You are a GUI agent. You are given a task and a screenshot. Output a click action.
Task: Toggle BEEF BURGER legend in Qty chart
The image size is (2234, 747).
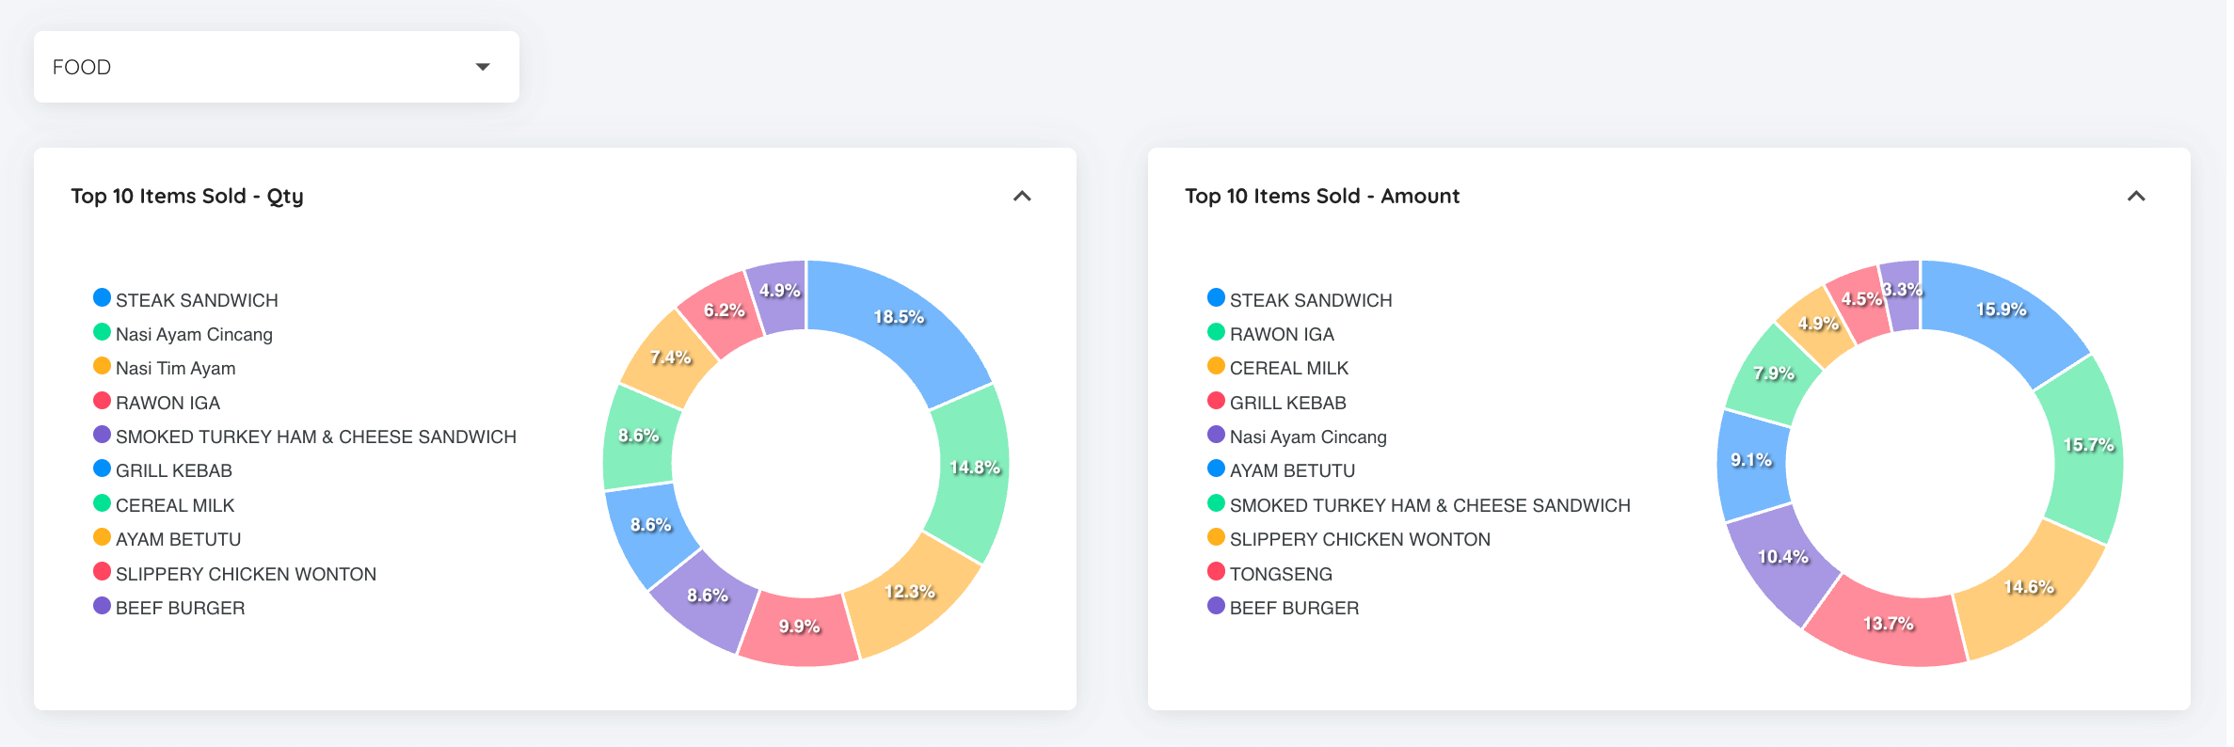pos(169,608)
